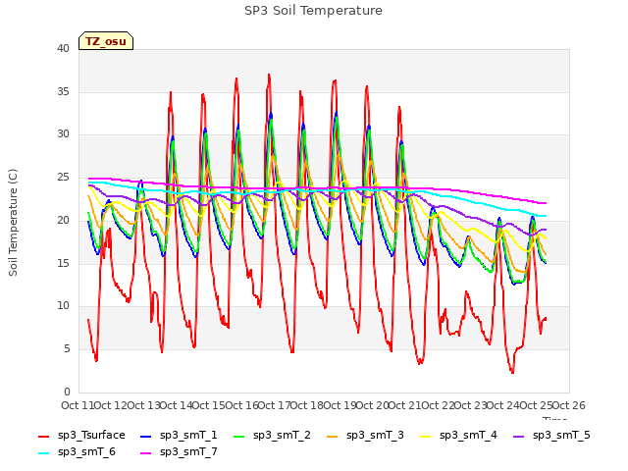Image resolution: width=628 pixels, height=471 pixels.
Task: Click the yellow sp3_smT_4 legend swatch
Action: [426, 436]
